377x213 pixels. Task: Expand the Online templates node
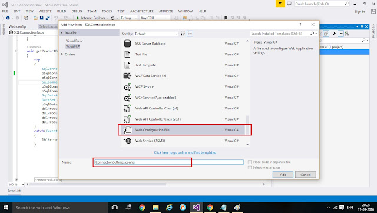(x=62, y=54)
